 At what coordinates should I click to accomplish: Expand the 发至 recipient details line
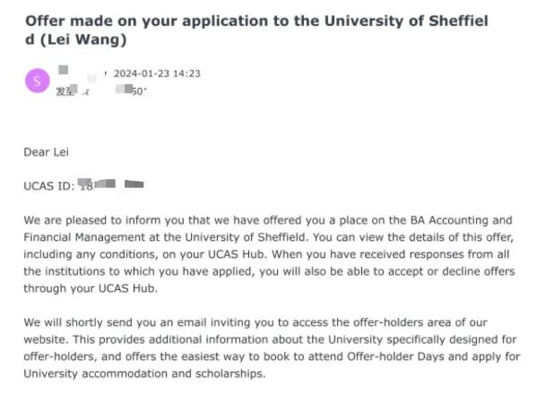coord(101,91)
